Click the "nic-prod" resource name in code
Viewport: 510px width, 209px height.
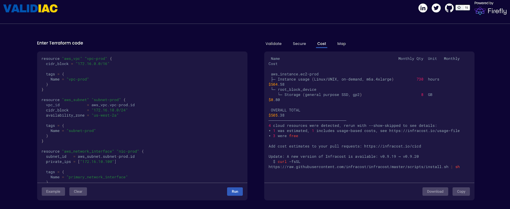point(128,152)
